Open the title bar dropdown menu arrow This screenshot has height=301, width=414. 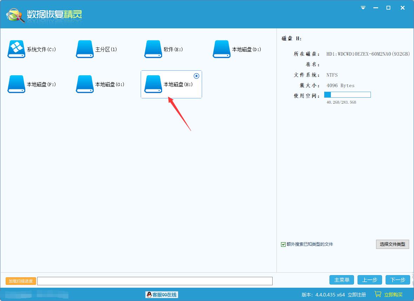point(363,8)
